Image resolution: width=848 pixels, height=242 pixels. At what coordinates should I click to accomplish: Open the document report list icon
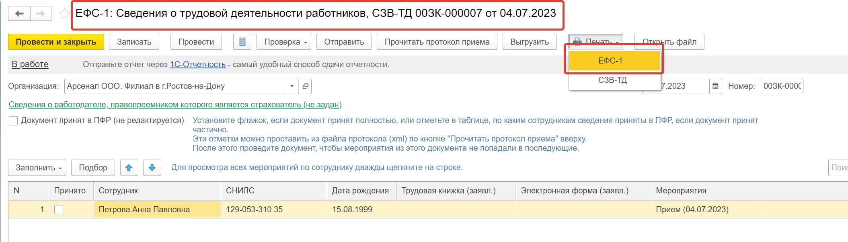242,42
